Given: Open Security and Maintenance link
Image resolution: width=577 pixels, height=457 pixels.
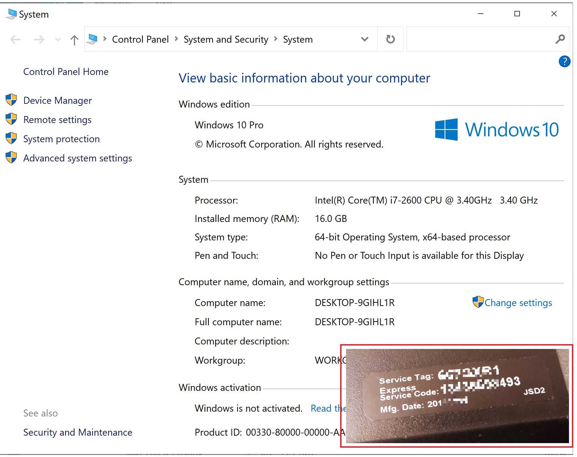Looking at the screenshot, I should coord(78,432).
